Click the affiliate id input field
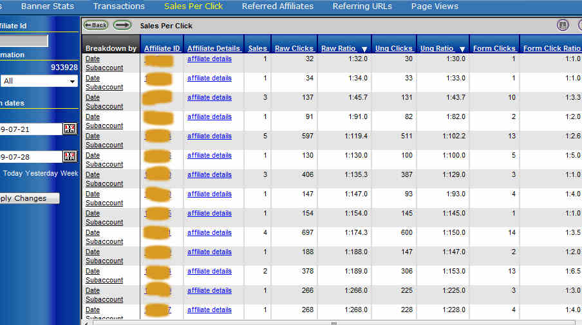Viewport: 582px width, 325px height. pos(24,41)
